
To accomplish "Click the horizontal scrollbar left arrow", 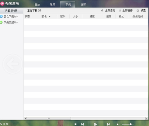I will (25, 118).
